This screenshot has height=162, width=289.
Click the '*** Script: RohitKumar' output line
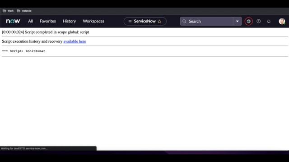[x=23, y=51]
